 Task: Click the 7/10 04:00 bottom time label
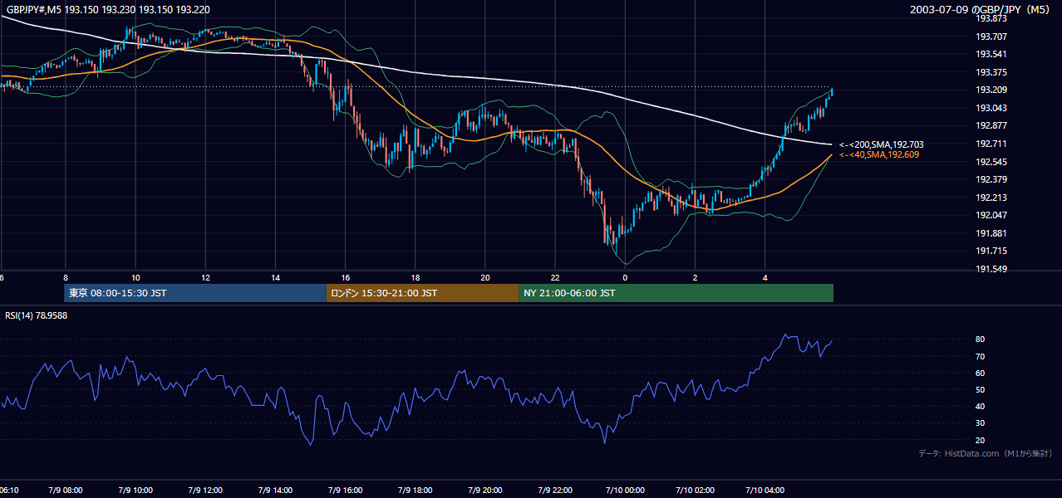765,491
